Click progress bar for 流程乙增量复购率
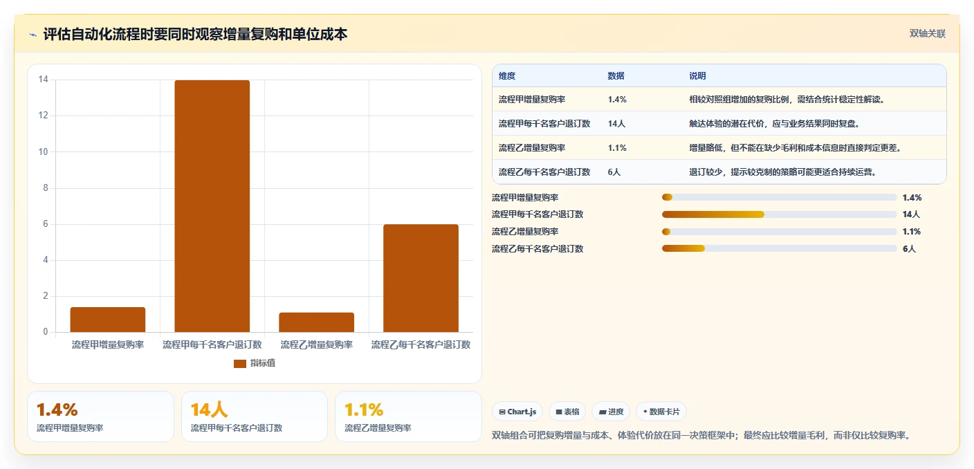The width and height of the screenshot is (974, 469). coord(780,232)
